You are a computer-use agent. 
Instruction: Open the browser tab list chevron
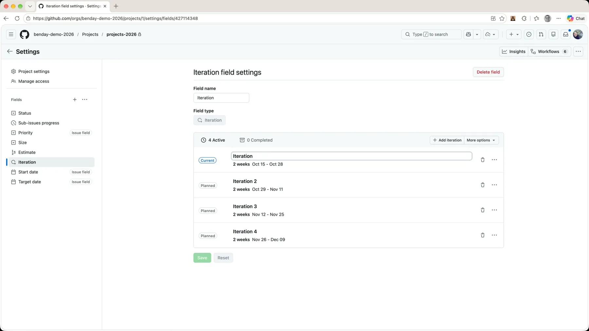point(30,6)
